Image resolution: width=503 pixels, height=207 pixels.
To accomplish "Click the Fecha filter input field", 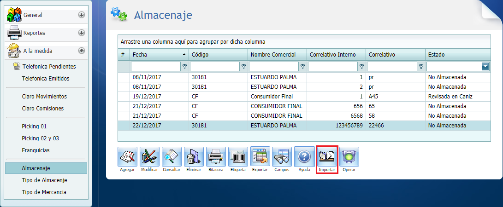I will click(156, 67).
